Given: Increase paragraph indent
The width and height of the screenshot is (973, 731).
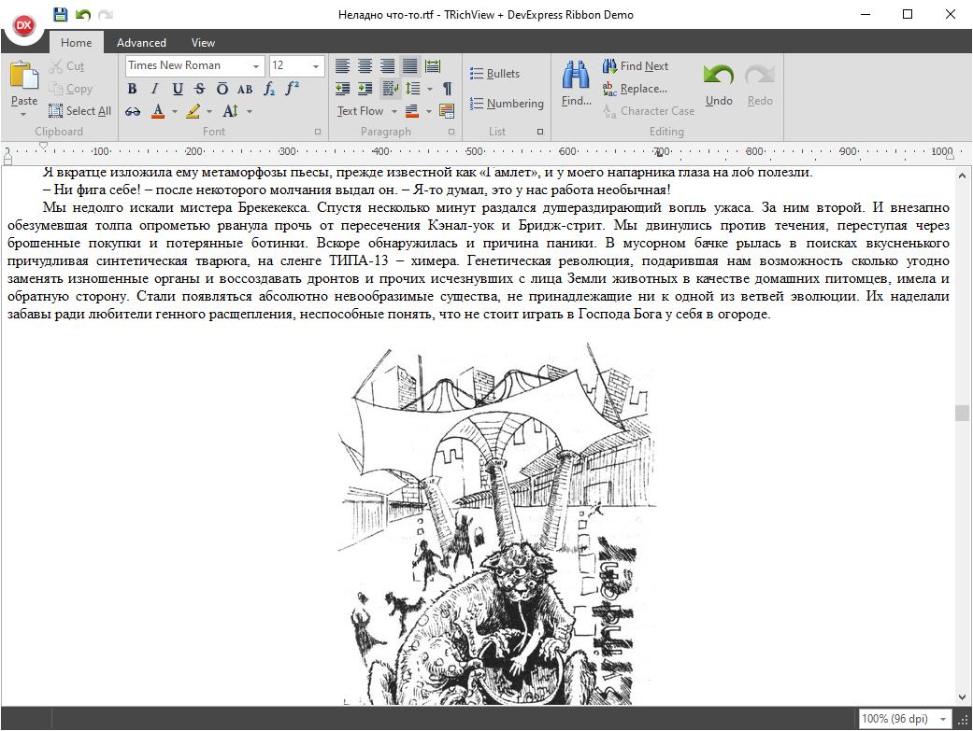Looking at the screenshot, I should 365,89.
